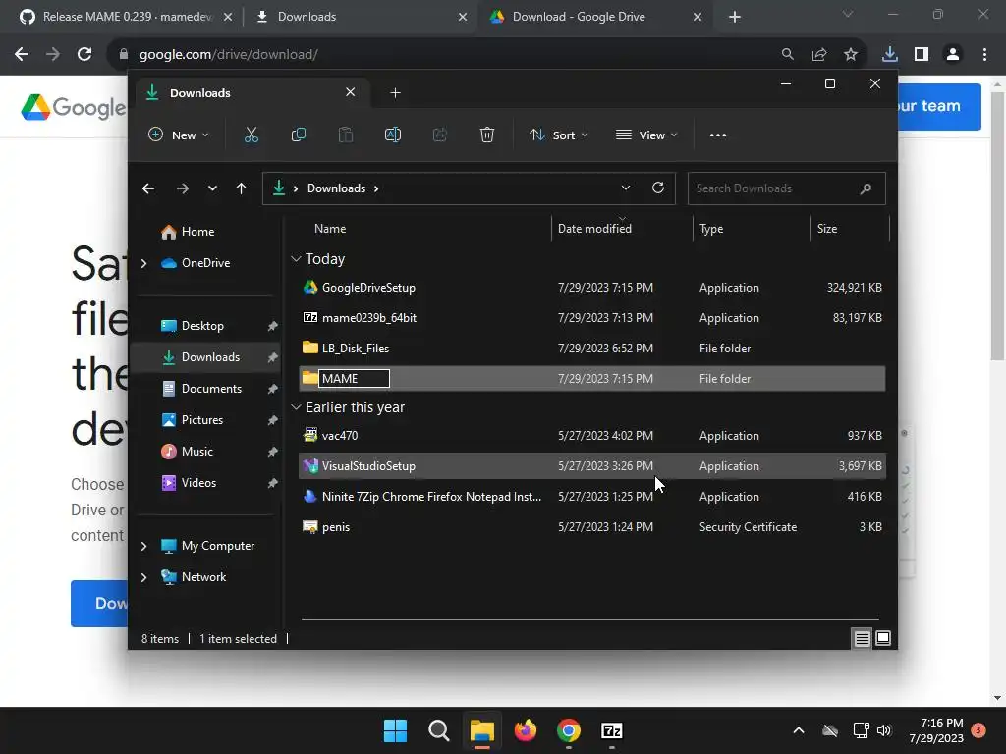1006x754 pixels.
Task: Click Downloads breadcrumb in address bar
Action: pyautogui.click(x=336, y=188)
